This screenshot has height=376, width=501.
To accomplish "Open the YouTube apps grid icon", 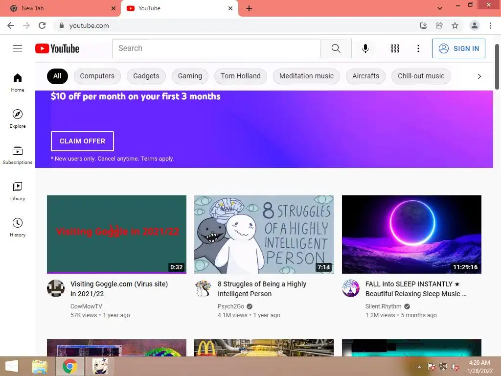I will coord(395,48).
